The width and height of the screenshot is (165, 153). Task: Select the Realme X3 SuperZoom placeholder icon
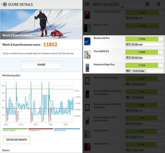click(x=87, y=81)
